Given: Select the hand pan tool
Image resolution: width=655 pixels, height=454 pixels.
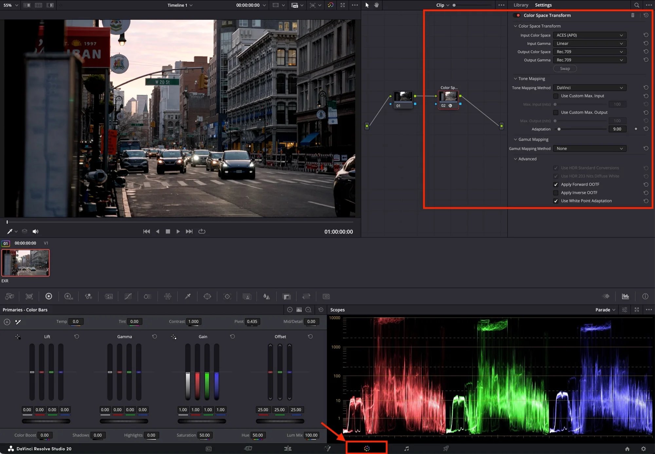Looking at the screenshot, I should [377, 5].
